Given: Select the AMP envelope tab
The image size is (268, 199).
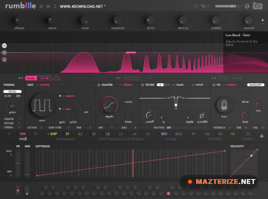Looking at the screenshot, I should [x=53, y=134].
